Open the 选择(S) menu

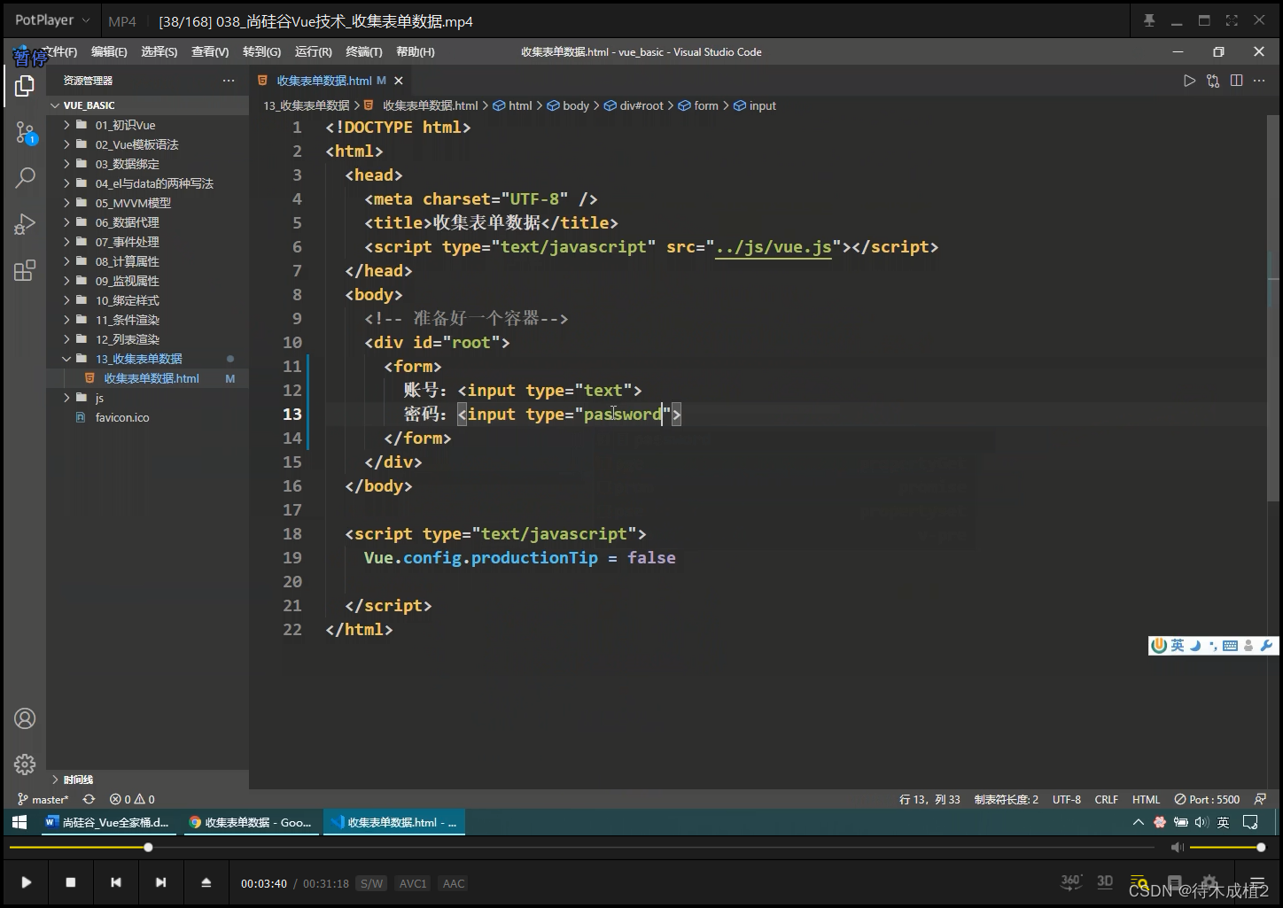tap(159, 52)
